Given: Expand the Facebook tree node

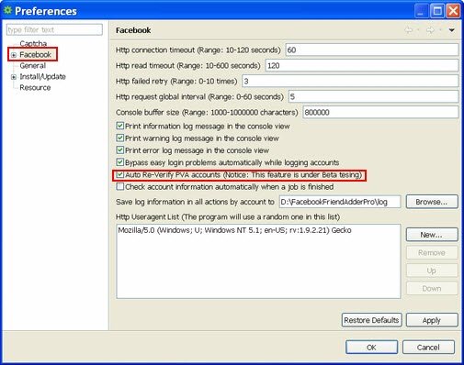Looking at the screenshot, I should (14, 55).
